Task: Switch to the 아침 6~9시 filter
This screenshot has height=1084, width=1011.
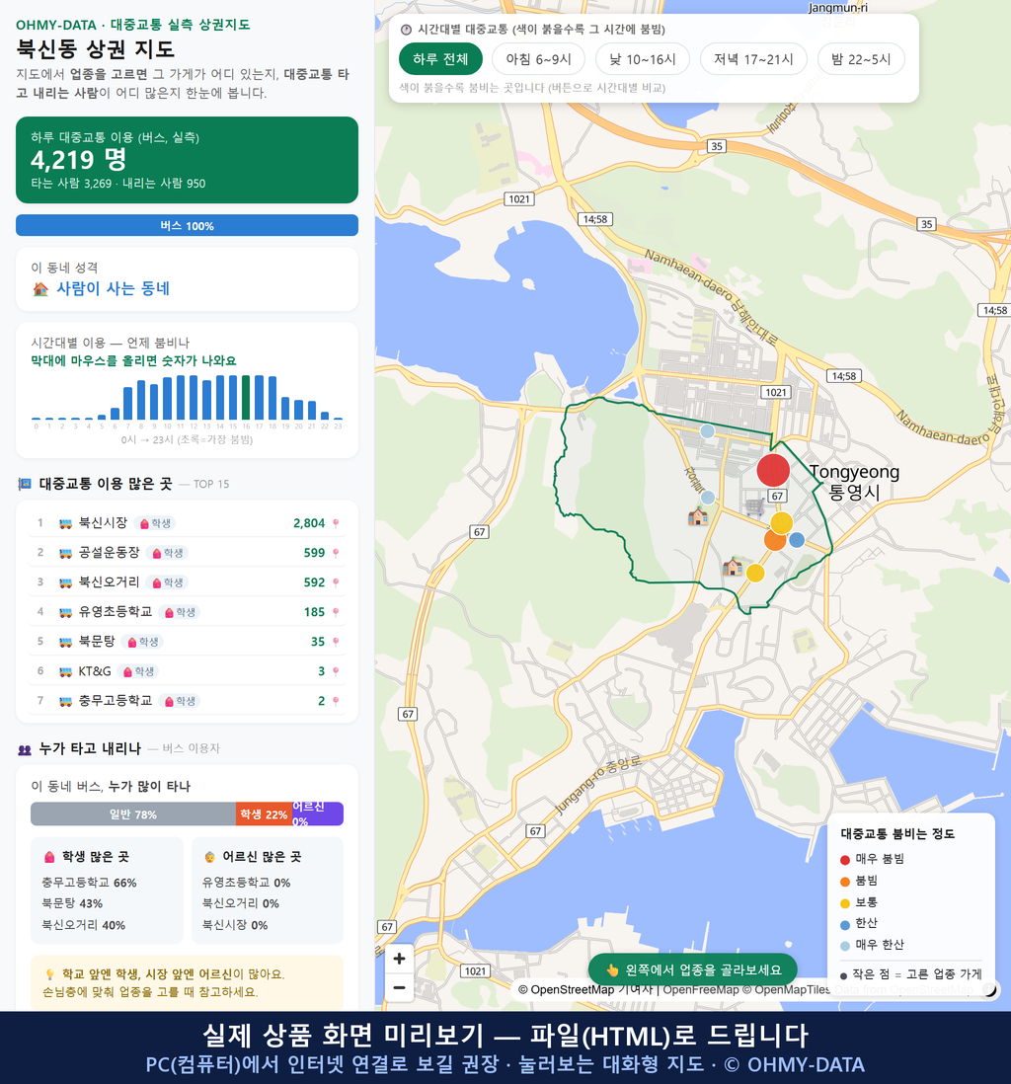Action: tap(539, 59)
